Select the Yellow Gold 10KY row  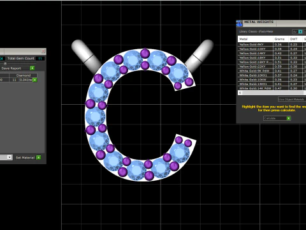[x=272, y=49]
